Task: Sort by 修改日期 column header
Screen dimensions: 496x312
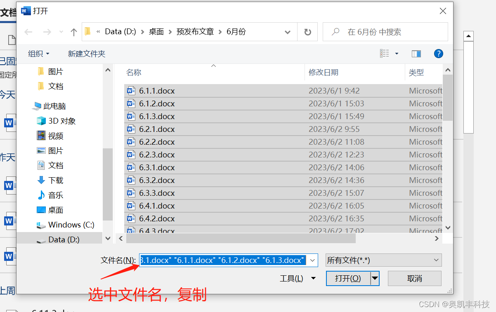Action: [324, 72]
